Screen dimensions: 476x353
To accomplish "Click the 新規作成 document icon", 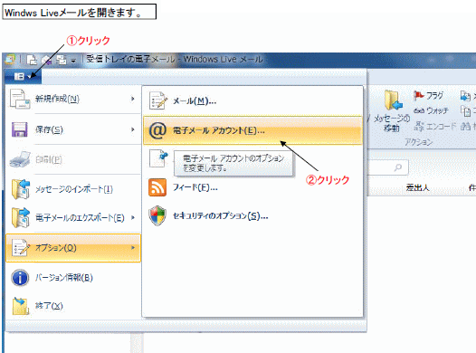I will [20, 99].
